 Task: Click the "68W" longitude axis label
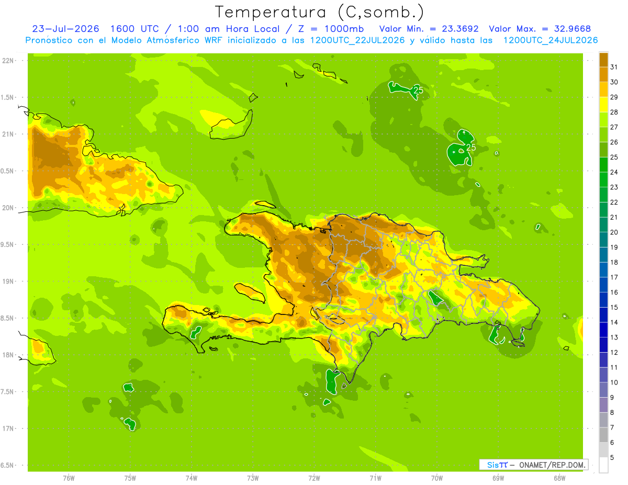click(559, 478)
